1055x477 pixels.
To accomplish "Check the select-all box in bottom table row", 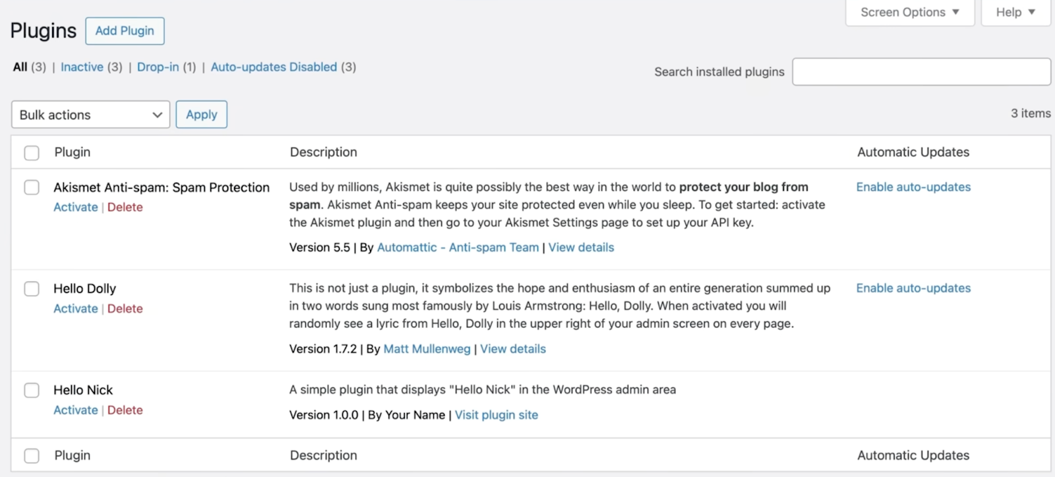I will pos(31,455).
